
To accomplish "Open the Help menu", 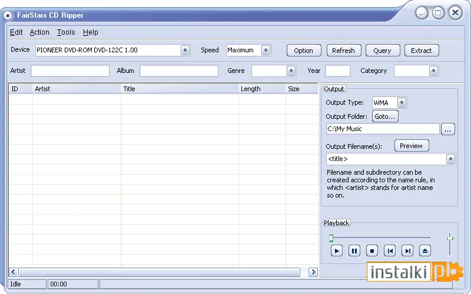I will coord(91,32).
